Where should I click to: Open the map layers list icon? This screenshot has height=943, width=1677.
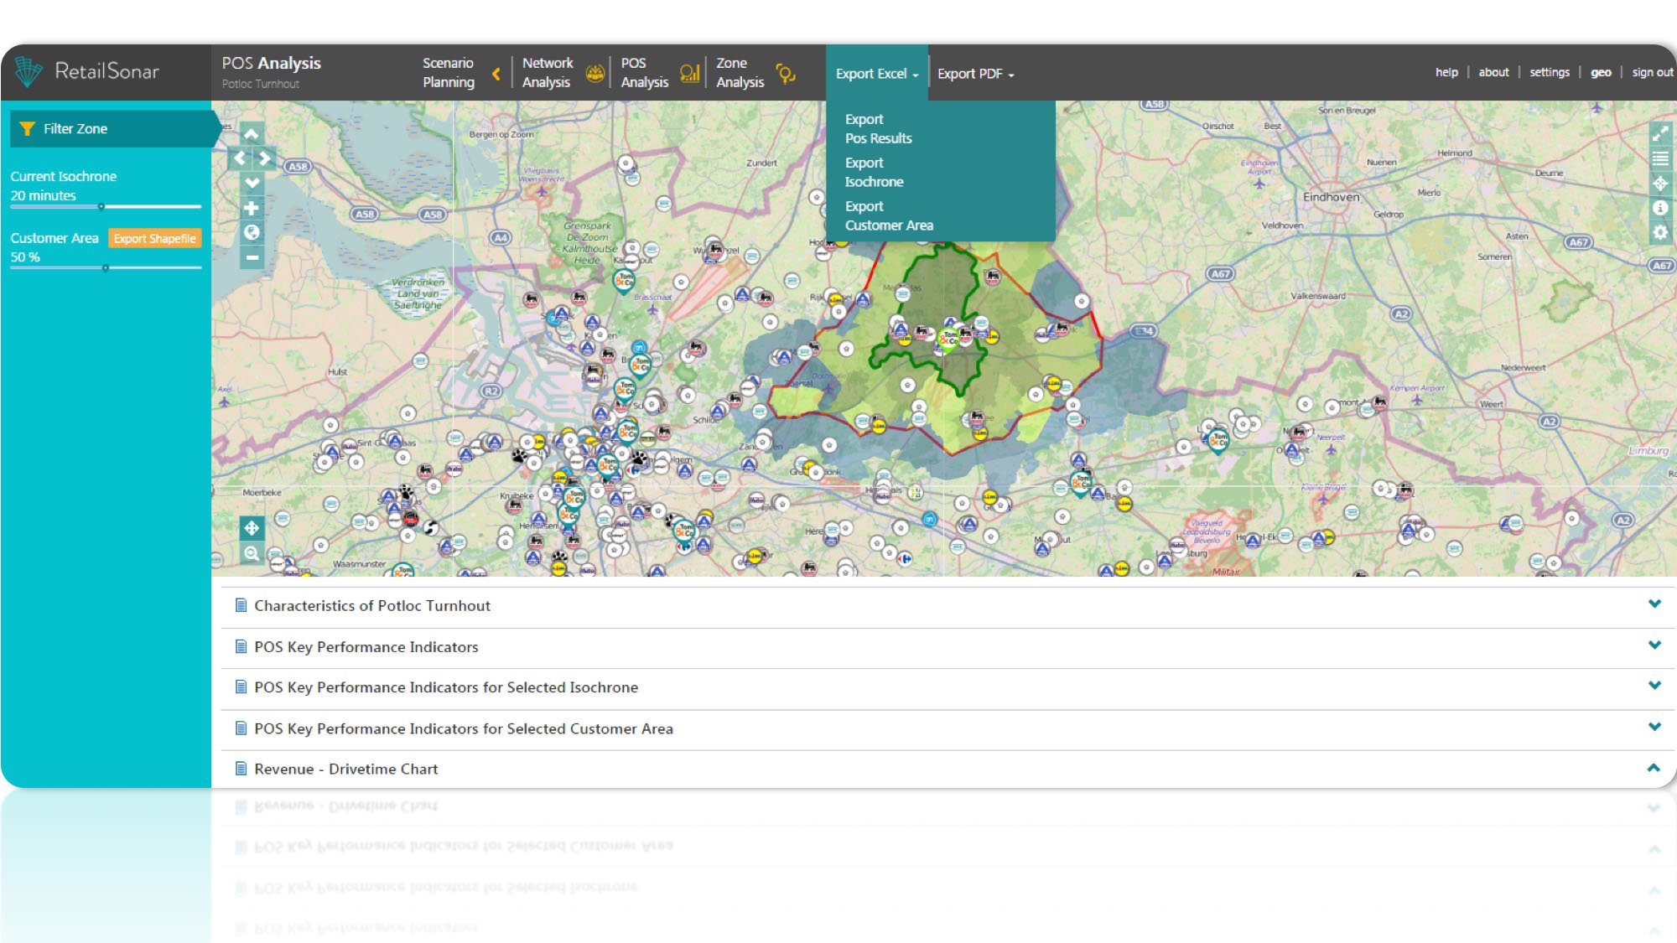[x=1659, y=158]
